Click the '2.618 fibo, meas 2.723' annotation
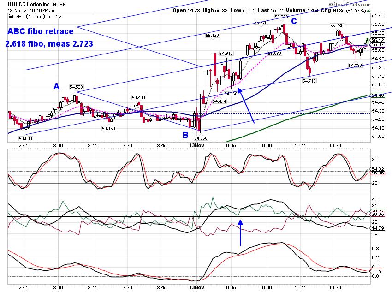The width and height of the screenshot is (392, 292). coord(49,44)
